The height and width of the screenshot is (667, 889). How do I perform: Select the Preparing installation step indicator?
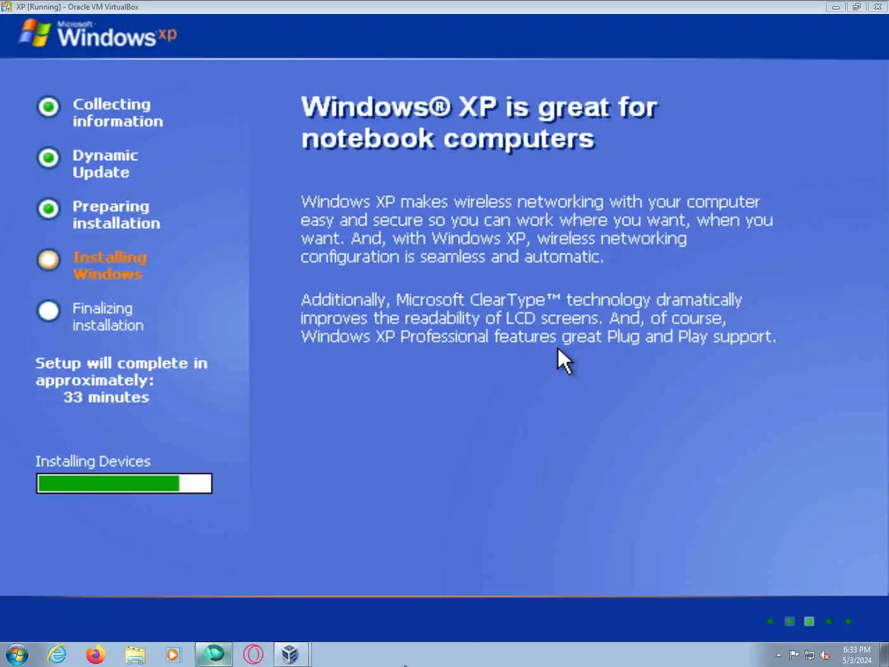[x=48, y=208]
